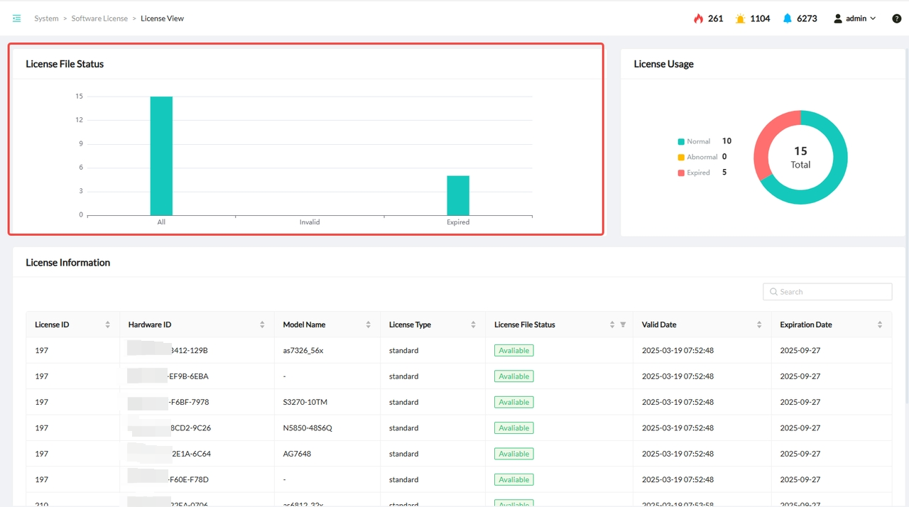Click the red fire critical alarm icon

(x=698, y=18)
